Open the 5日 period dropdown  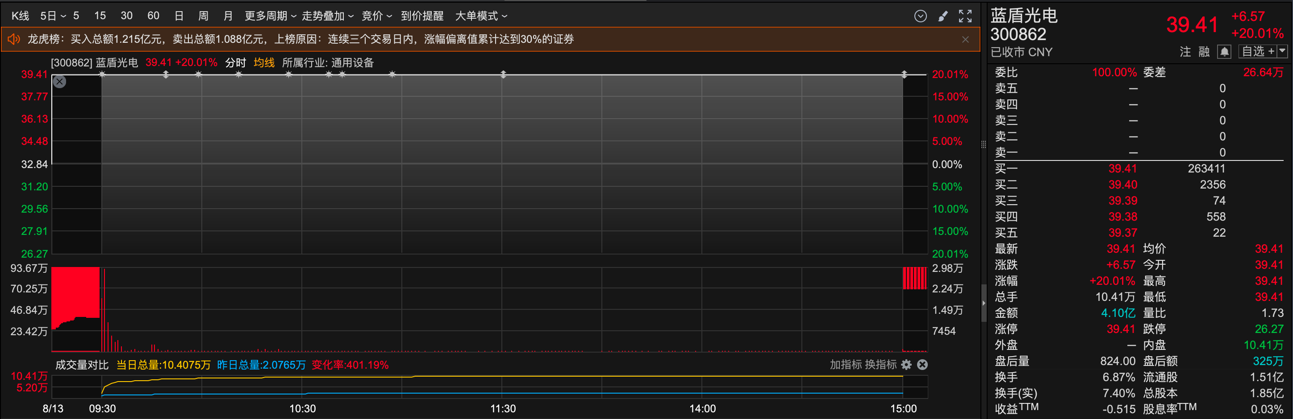point(53,16)
